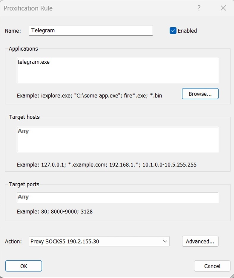This screenshot has height=278, width=234.
Task: Open the Advanced... settings
Action: pos(200,241)
